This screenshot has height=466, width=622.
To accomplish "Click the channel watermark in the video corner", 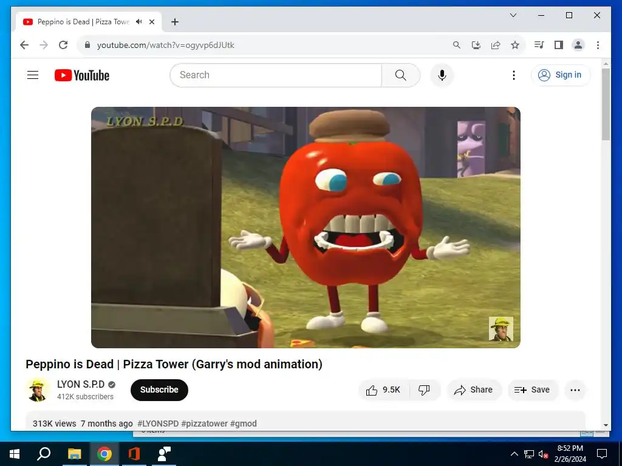I will click(x=501, y=328).
